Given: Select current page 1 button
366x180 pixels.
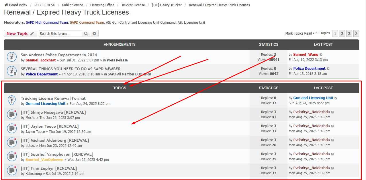Looking at the screenshot, I should point(335,33).
